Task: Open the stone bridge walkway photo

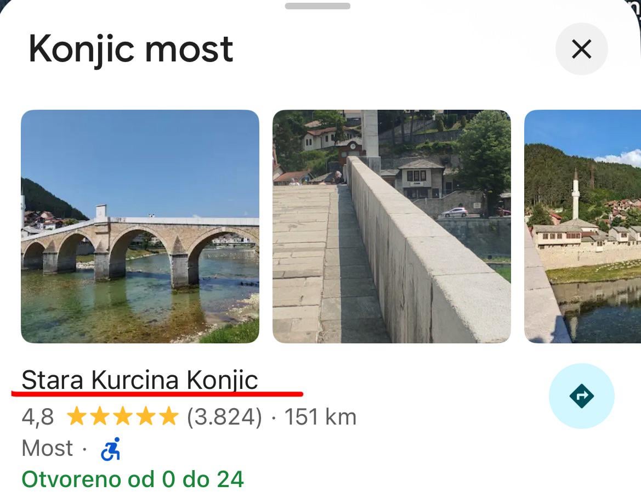Action: tap(392, 227)
